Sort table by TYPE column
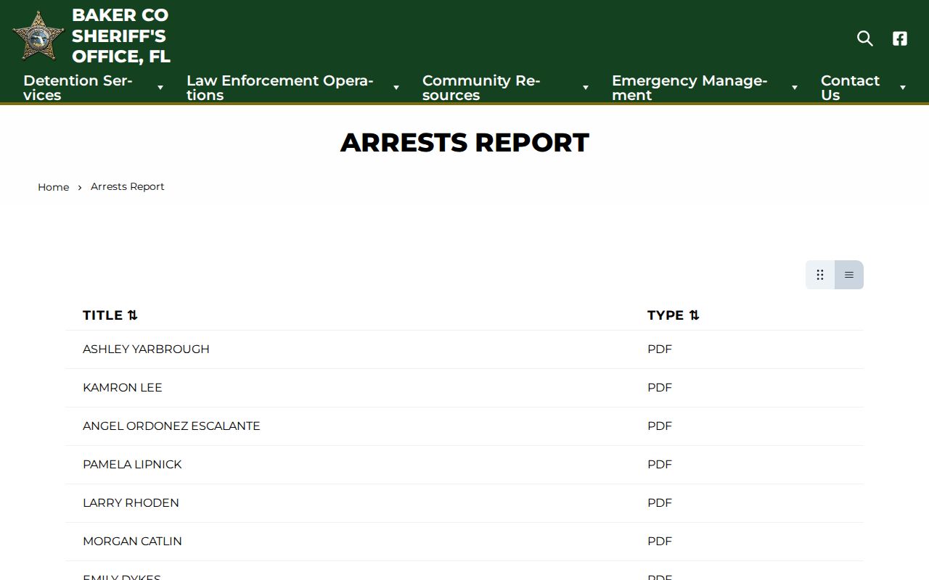The width and height of the screenshot is (929, 580). tap(674, 315)
